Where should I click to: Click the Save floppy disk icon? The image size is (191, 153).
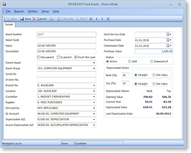click(x=22, y=19)
